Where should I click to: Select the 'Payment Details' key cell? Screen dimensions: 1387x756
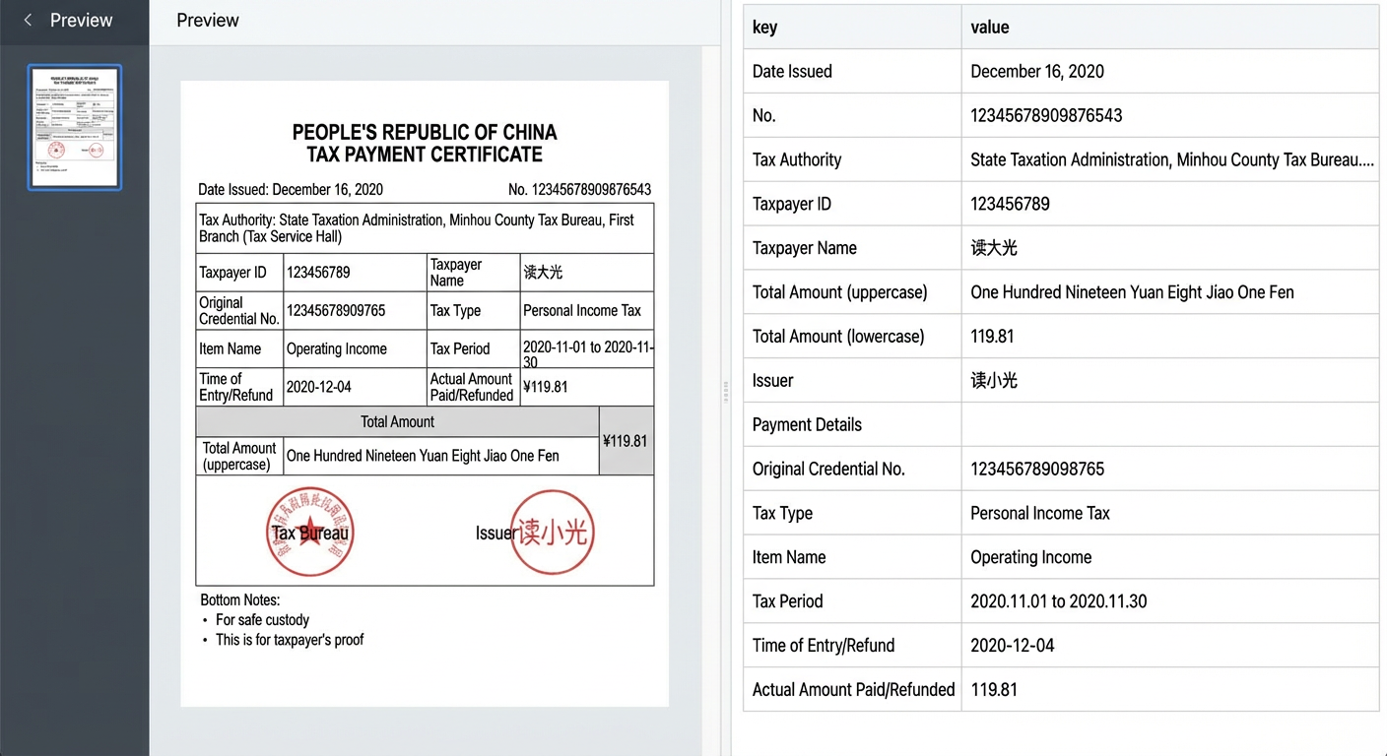(852, 424)
